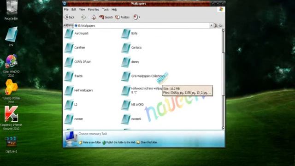
Task: Select the Hell Wallpapers folder icon
Action: (x=69, y=91)
